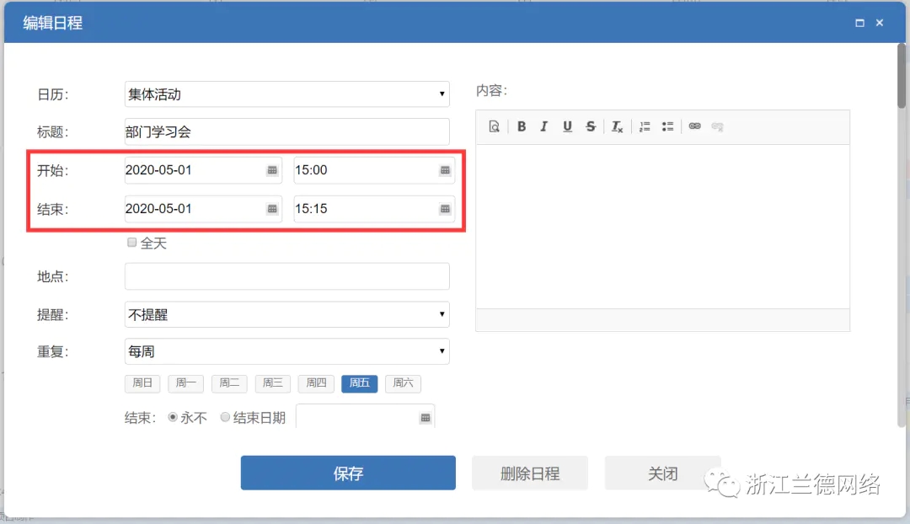
Task: Click the 地点 input field
Action: click(x=286, y=276)
